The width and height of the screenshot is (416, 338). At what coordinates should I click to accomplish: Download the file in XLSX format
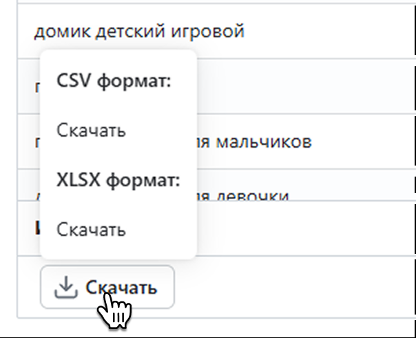coord(91,229)
